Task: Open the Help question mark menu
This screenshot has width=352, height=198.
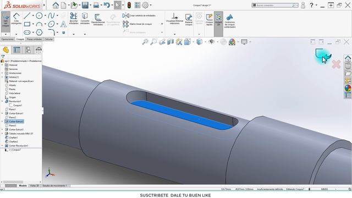Action: 311,5
